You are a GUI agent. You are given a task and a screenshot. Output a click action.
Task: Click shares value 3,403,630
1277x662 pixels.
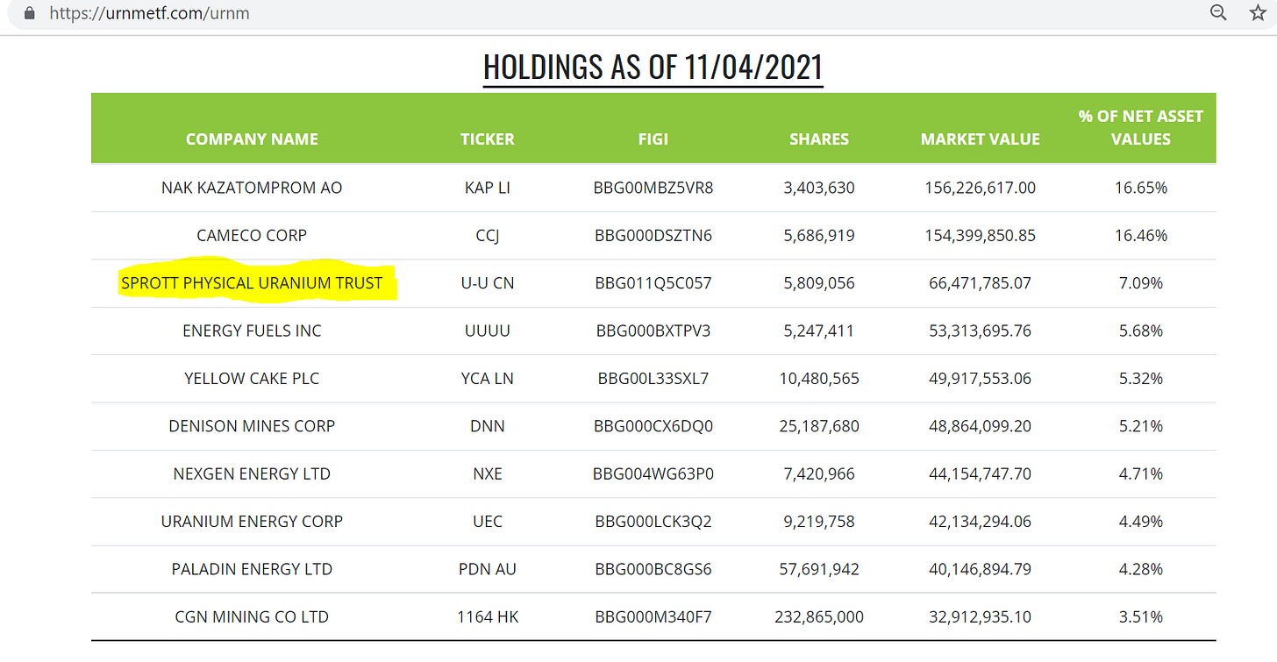[819, 188]
